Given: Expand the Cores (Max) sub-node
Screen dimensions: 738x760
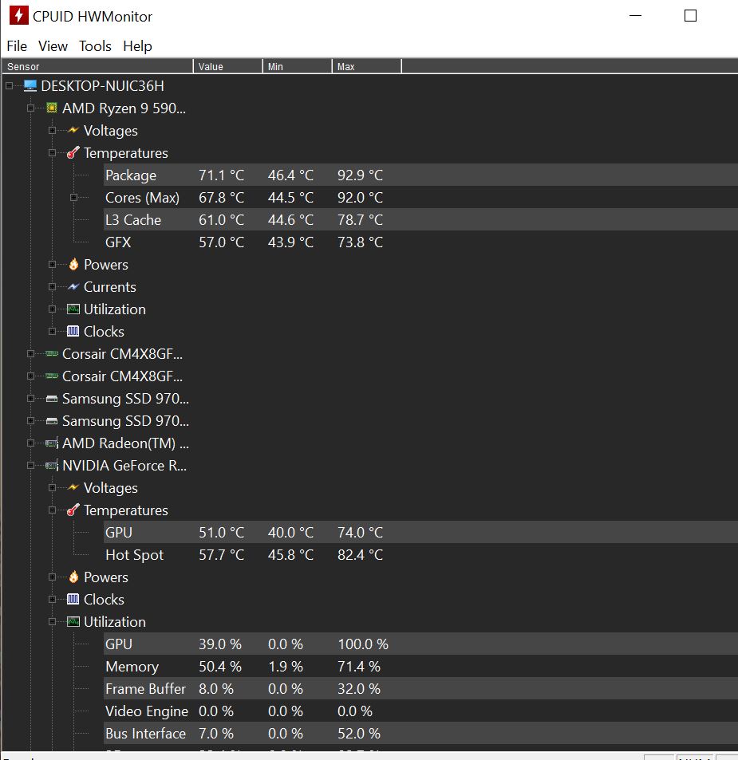Looking at the screenshot, I should pyautogui.click(x=73, y=197).
